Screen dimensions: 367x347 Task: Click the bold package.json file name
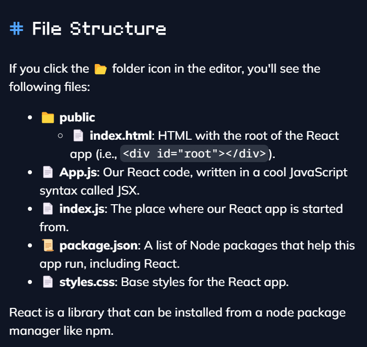pyautogui.click(x=98, y=246)
